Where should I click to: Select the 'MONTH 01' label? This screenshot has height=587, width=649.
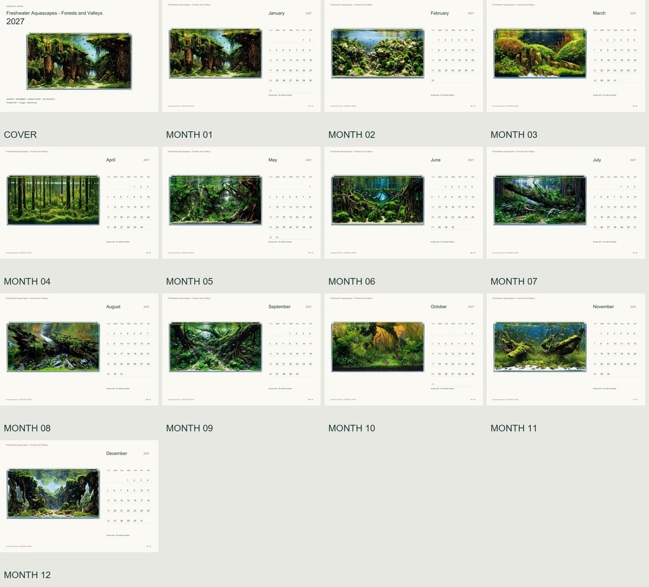(x=189, y=134)
